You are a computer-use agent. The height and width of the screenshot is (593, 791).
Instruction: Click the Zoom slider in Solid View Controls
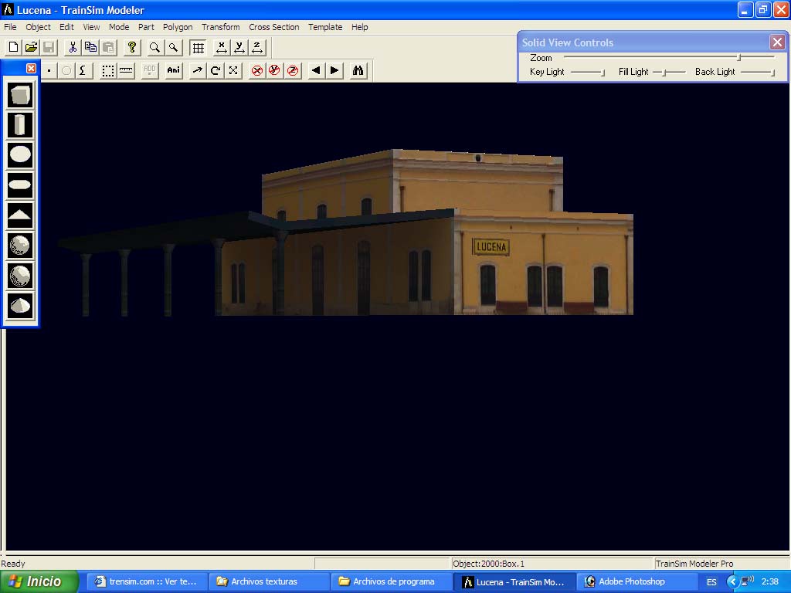click(739, 57)
